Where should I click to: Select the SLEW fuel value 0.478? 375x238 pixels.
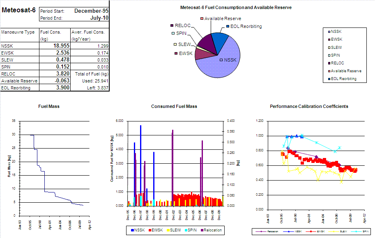coord(63,59)
